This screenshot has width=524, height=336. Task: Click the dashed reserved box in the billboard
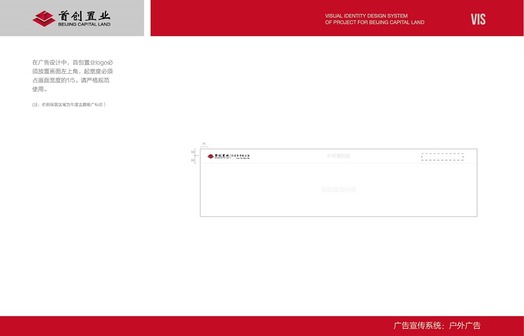point(442,157)
